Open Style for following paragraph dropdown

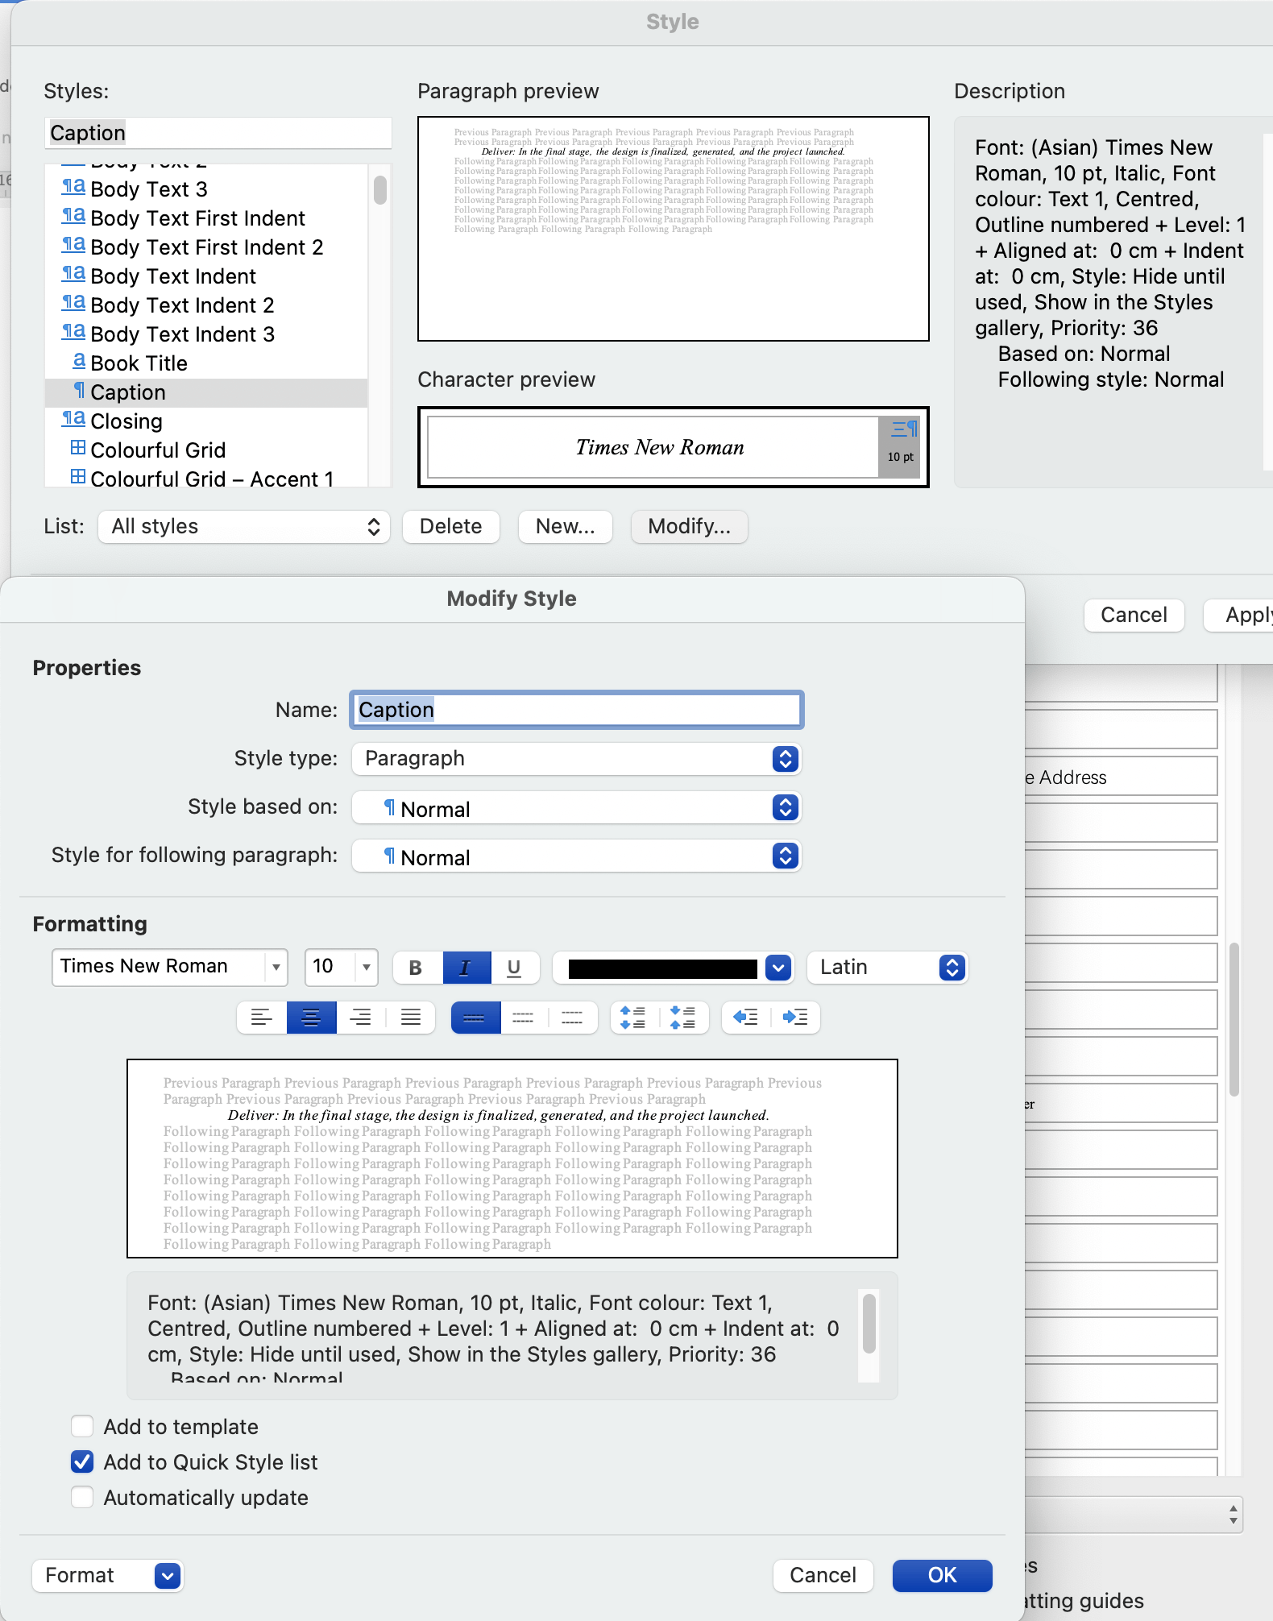[577, 856]
